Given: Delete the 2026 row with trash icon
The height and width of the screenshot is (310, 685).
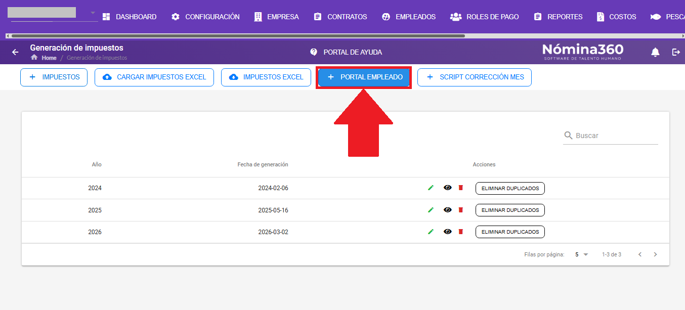Looking at the screenshot, I should [x=460, y=232].
